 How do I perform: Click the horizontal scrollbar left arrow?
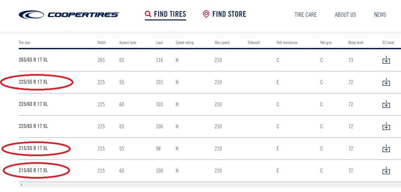(x=21, y=185)
